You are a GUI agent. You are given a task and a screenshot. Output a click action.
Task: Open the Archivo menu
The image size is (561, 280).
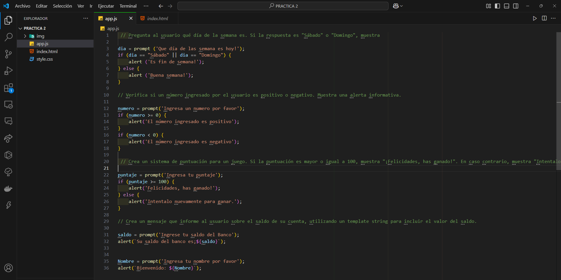(23, 6)
